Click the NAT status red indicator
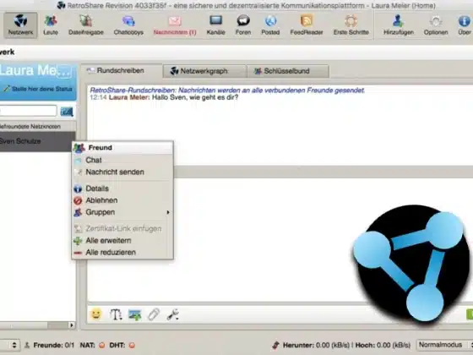The width and height of the screenshot is (473, 355). pos(101,345)
